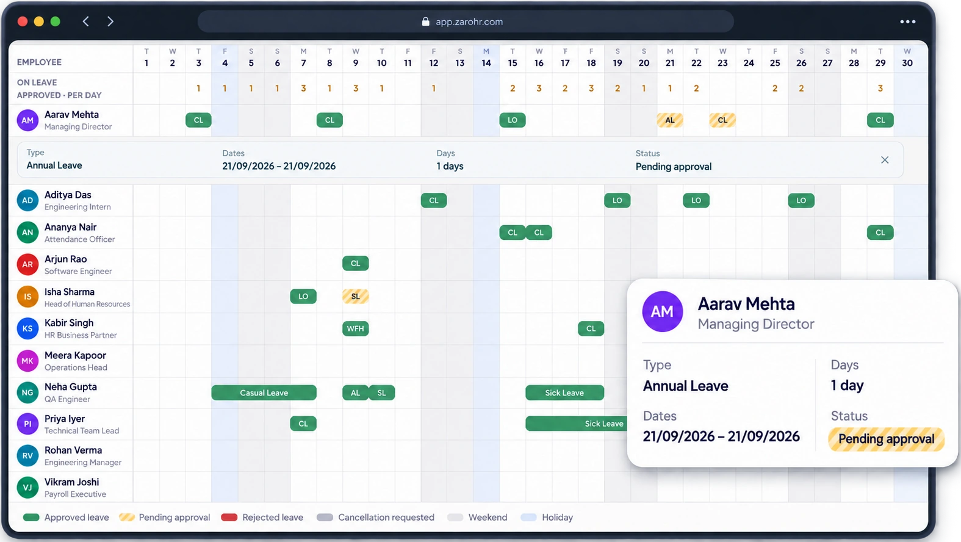
Task: Click Arjun Rao's AR avatar
Action: pyautogui.click(x=27, y=264)
